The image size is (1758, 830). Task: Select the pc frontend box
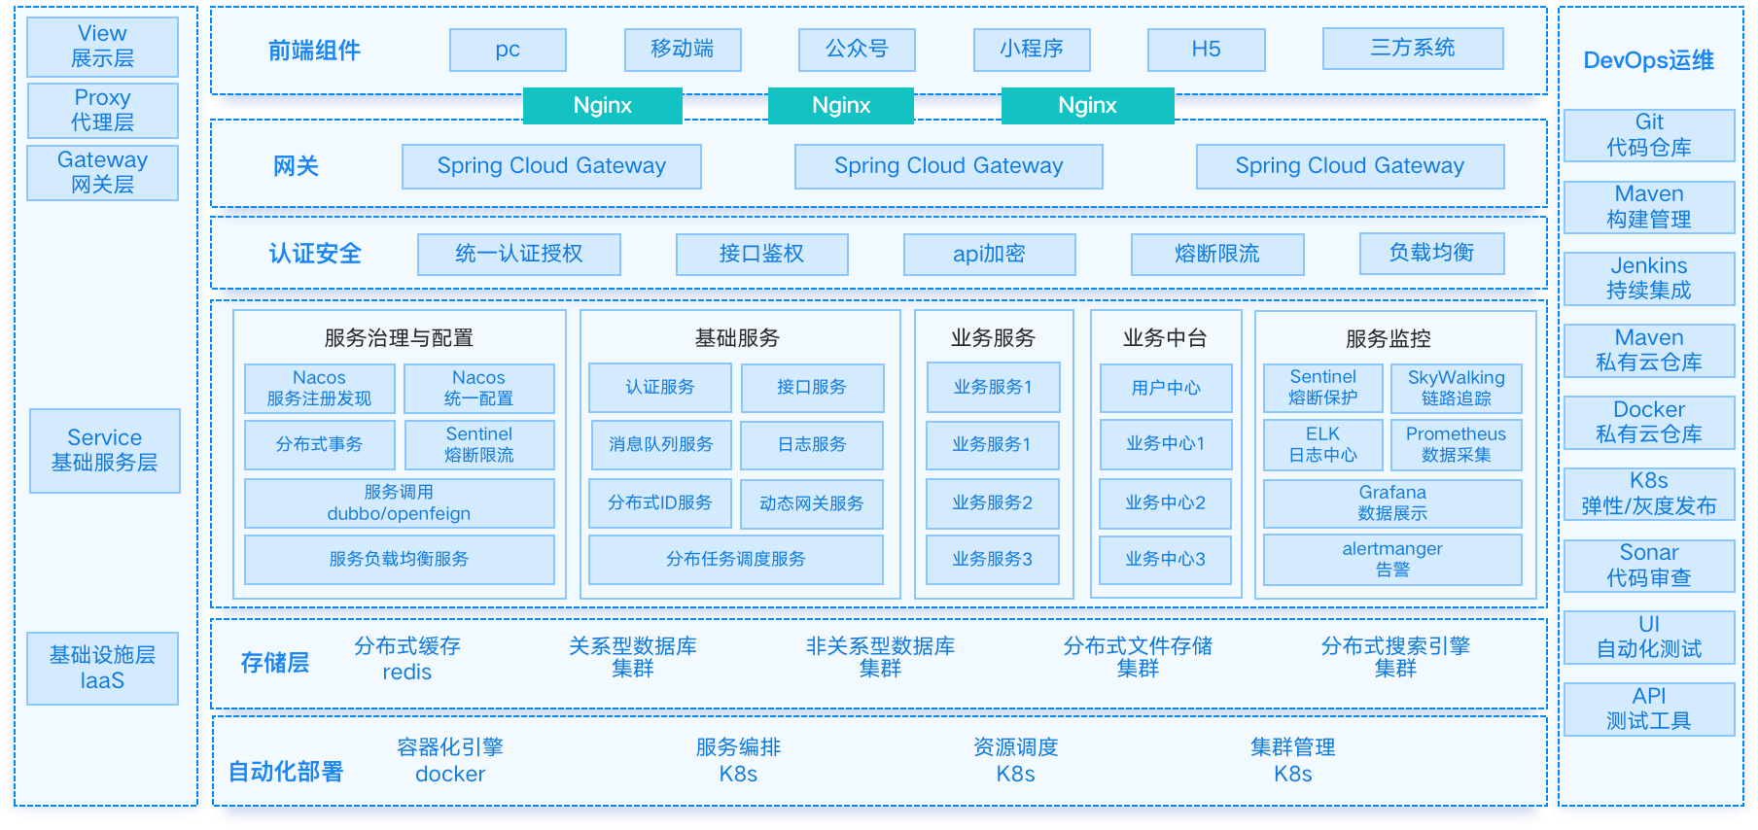(x=508, y=50)
